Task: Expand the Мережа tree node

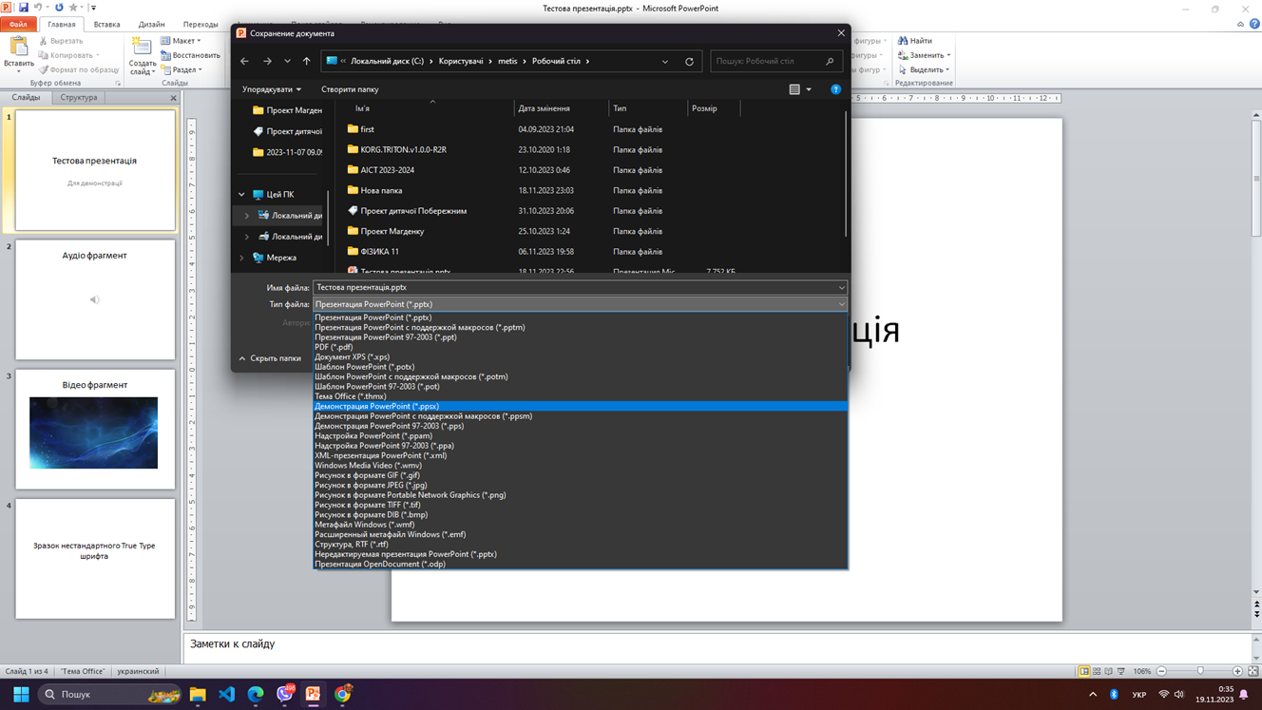Action: tap(241, 258)
